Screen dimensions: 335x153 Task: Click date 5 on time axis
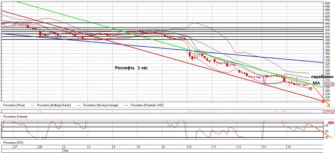pos(139,147)
